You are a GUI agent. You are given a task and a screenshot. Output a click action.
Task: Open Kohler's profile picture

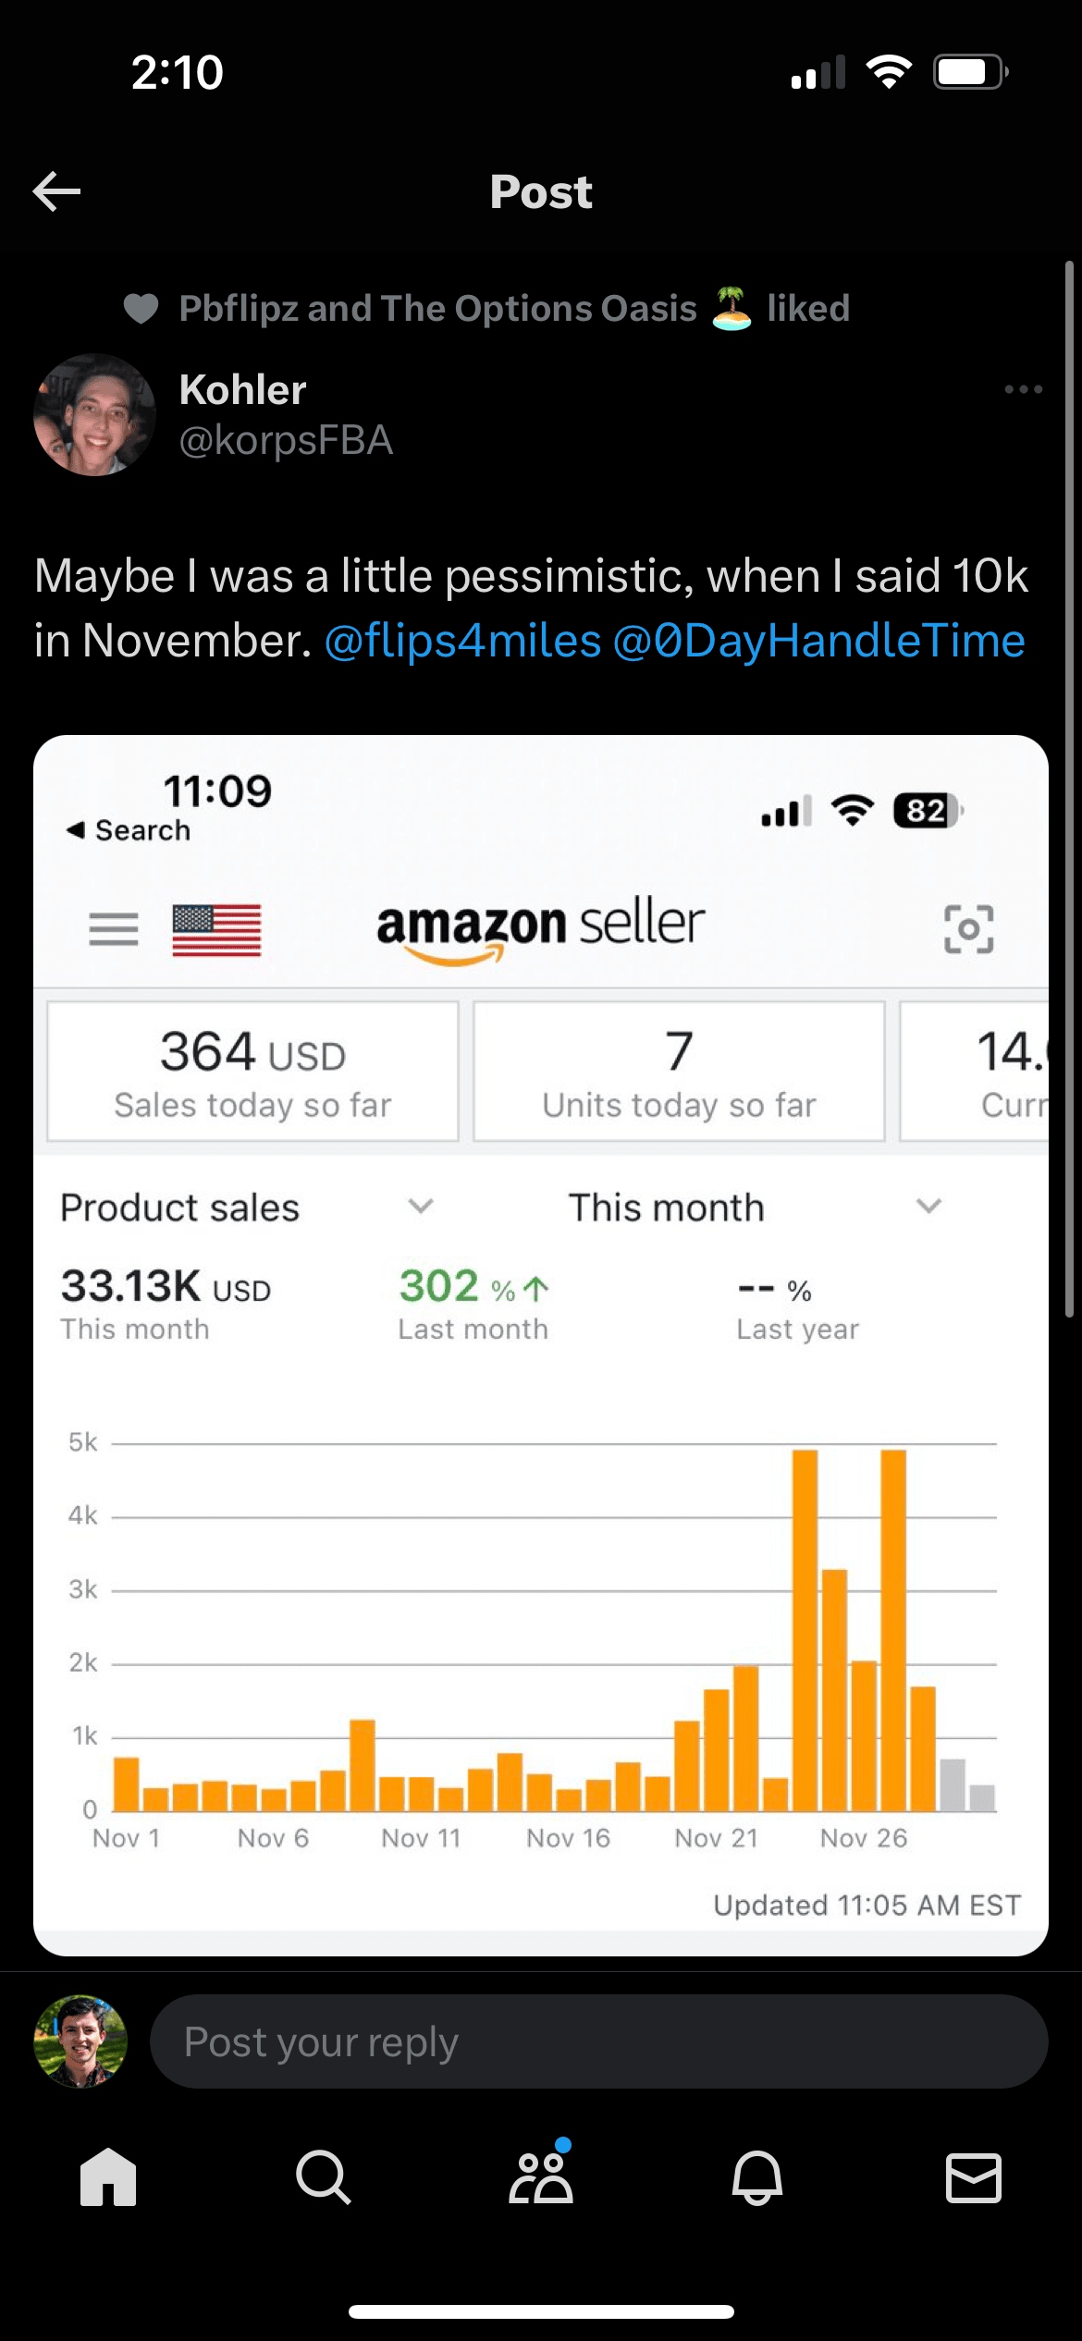(x=94, y=415)
